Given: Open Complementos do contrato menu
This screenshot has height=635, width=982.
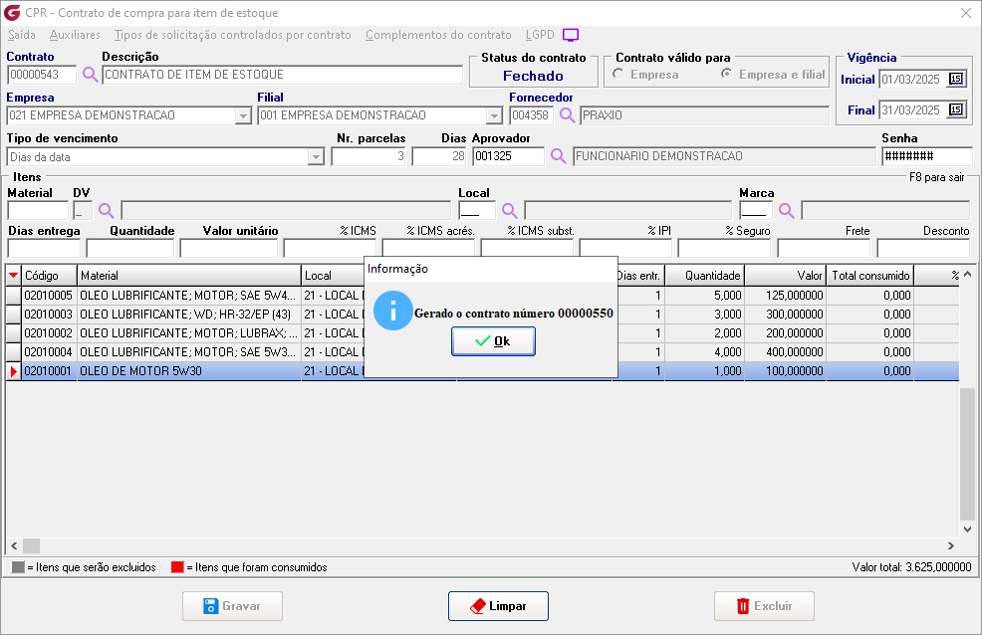Looking at the screenshot, I should [x=438, y=35].
